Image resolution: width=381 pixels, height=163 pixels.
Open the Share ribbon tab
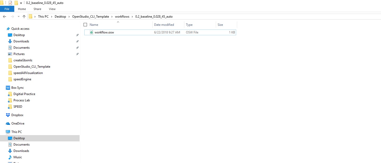[x=37, y=9]
